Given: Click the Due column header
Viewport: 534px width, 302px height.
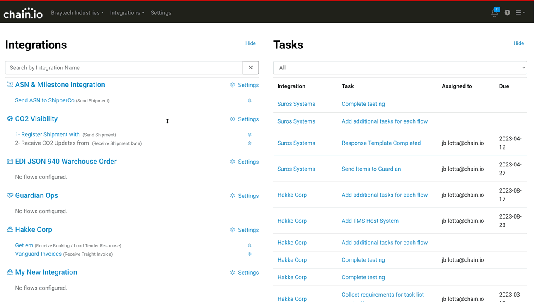Looking at the screenshot, I should 504,86.
